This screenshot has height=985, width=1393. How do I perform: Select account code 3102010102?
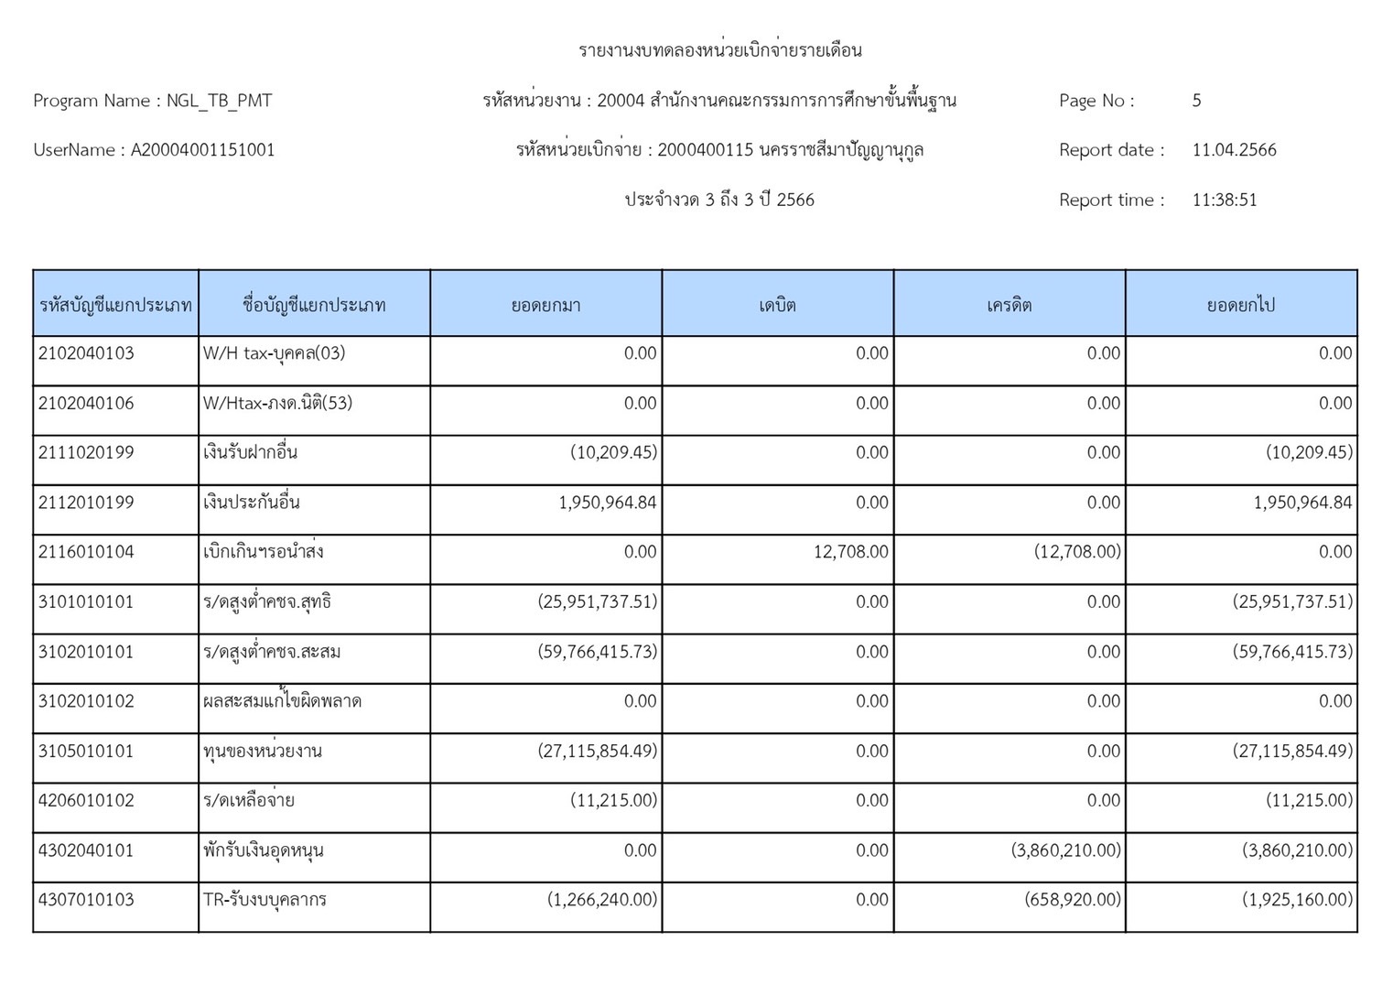point(86,701)
